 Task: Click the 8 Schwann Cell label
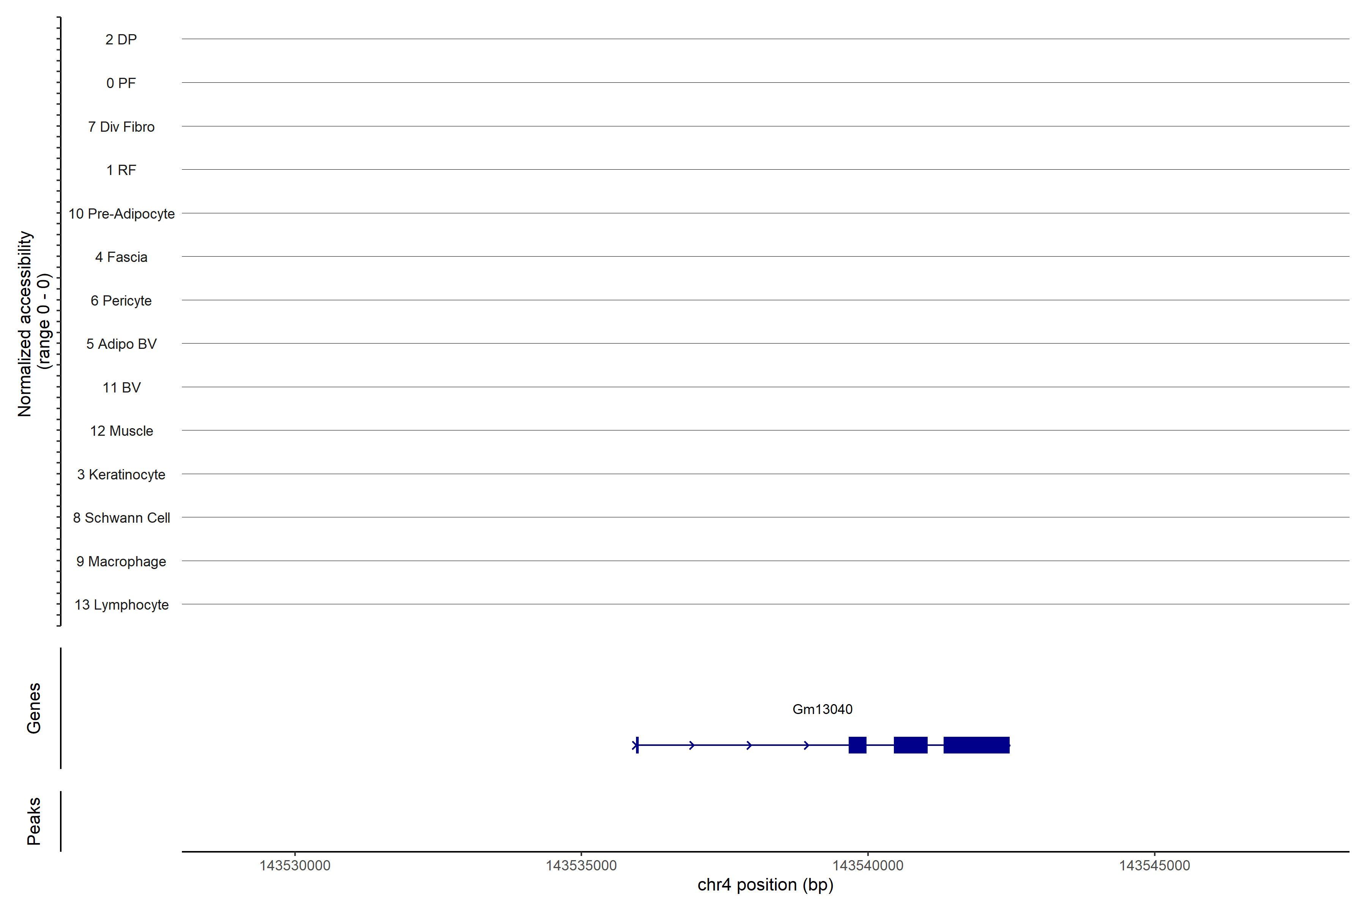click(x=121, y=518)
